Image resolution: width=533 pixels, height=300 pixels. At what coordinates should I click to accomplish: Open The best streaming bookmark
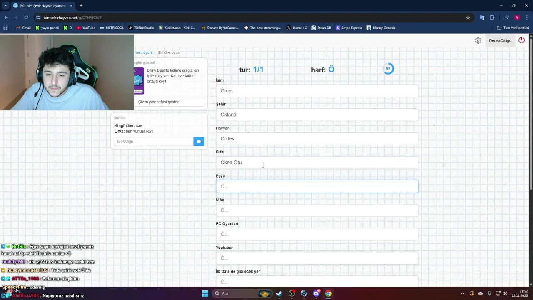pyautogui.click(x=262, y=28)
